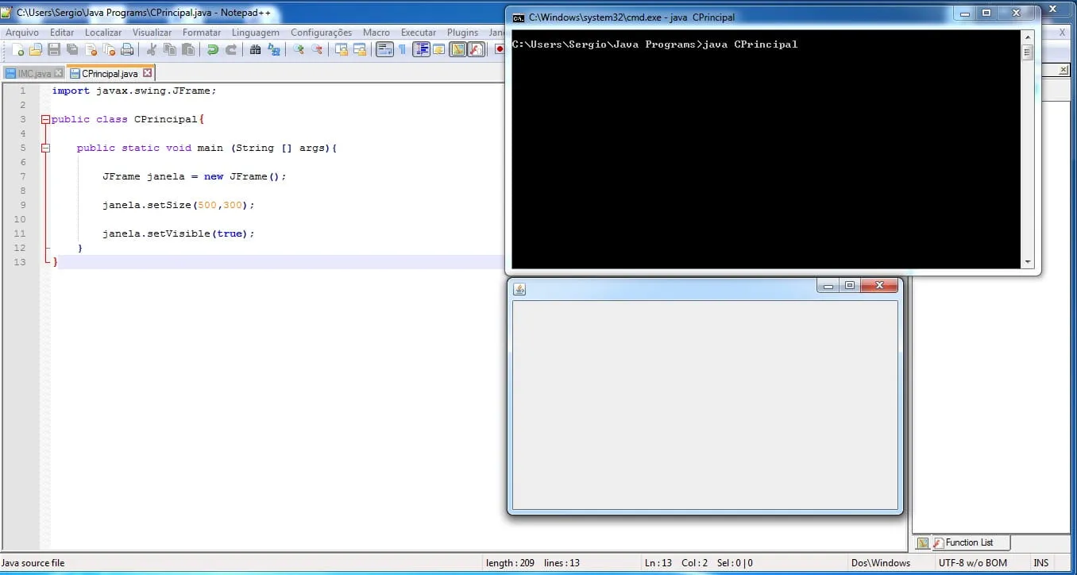The width and height of the screenshot is (1077, 575).
Task: Click the 'length : 209' status bar text
Action: (x=510, y=563)
